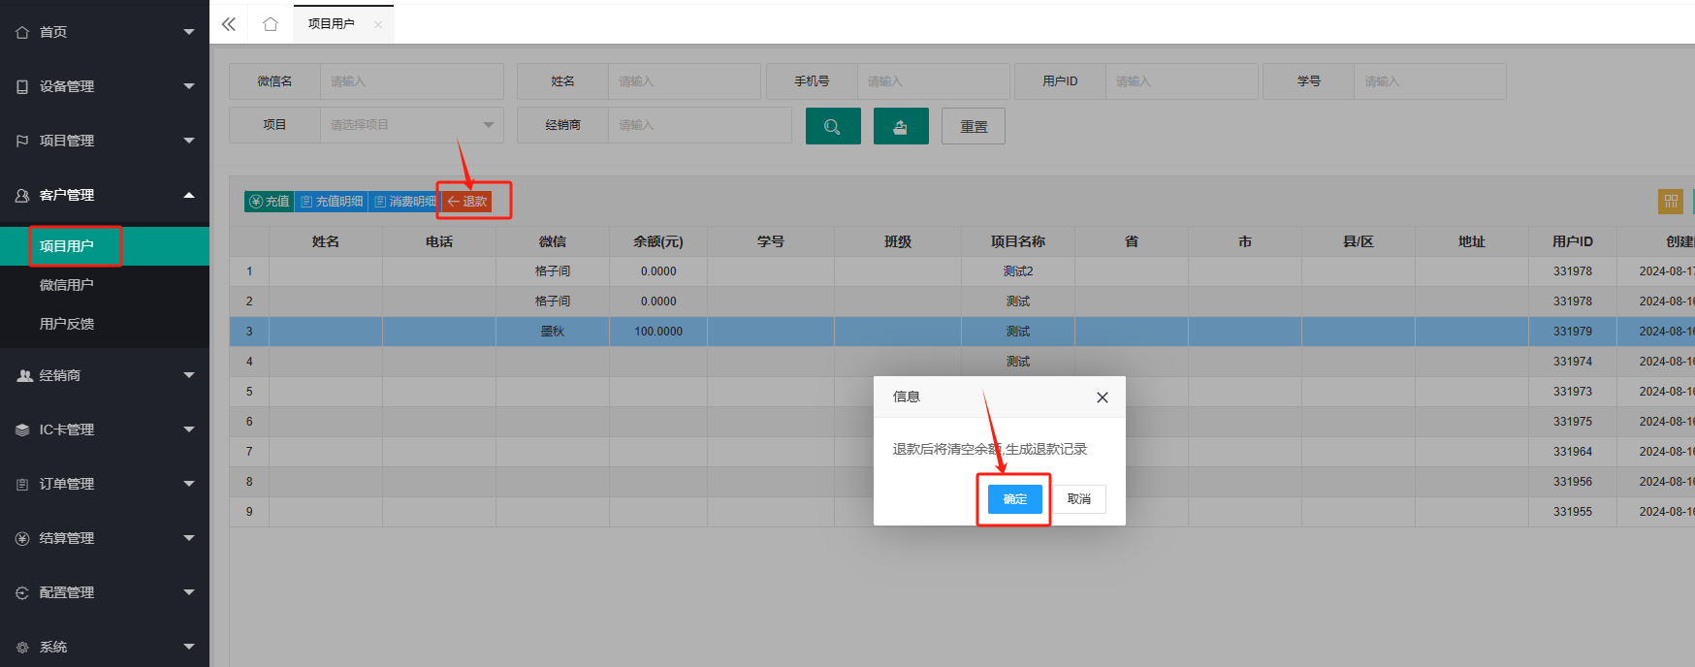Click the 用户ID column header
The image size is (1695, 667).
pyautogui.click(x=1573, y=241)
